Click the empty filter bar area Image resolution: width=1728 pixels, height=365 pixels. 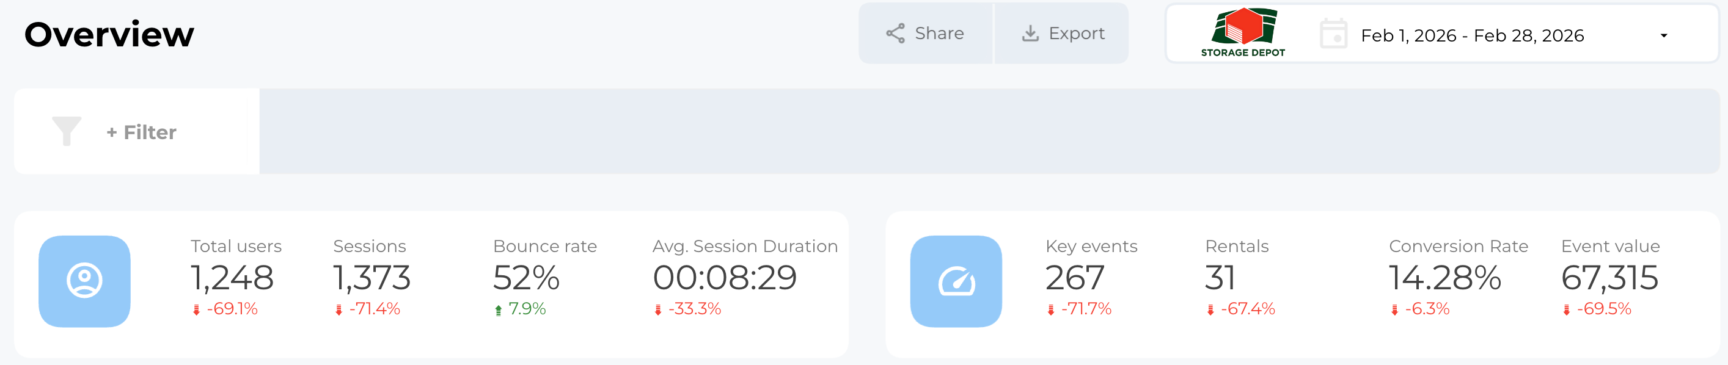coord(986,131)
